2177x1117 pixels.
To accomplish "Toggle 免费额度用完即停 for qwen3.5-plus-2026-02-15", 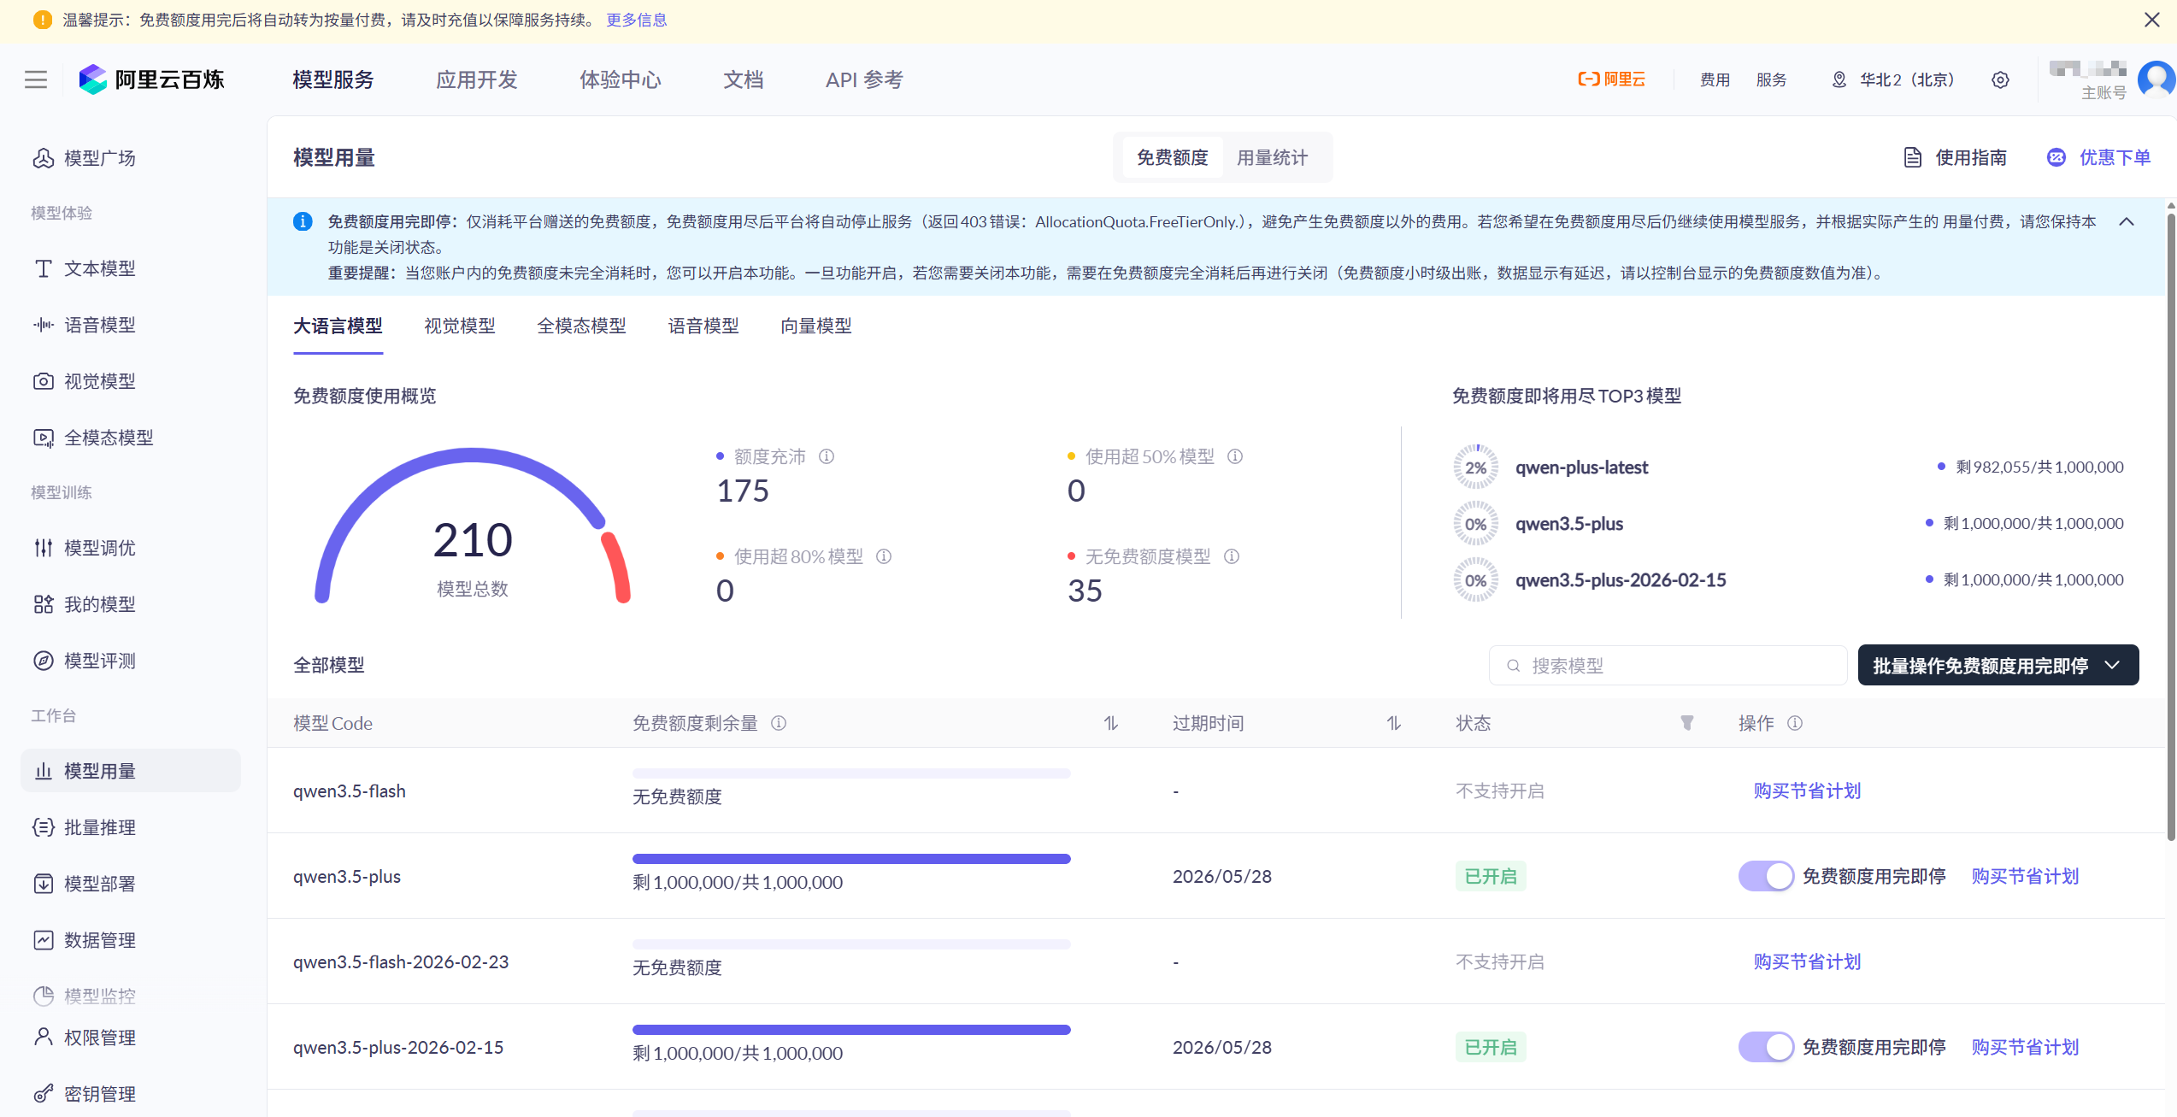I will point(1766,1047).
